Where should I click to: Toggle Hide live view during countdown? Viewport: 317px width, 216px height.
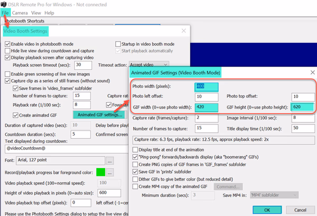point(8,51)
